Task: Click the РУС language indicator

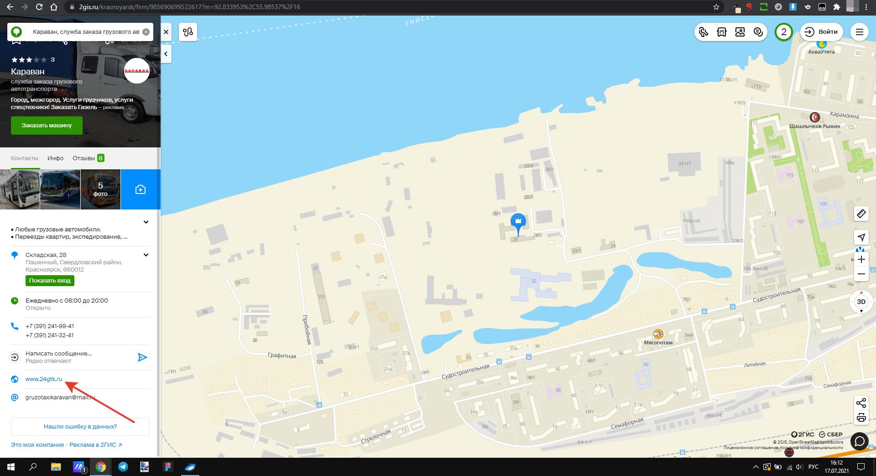Action: point(813,467)
